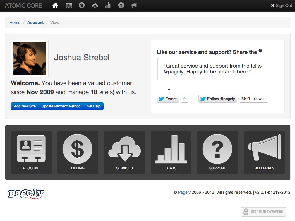295x221 pixels.
Task: Click the ATOMIC CORE brand title
Action: click(x=23, y=6)
